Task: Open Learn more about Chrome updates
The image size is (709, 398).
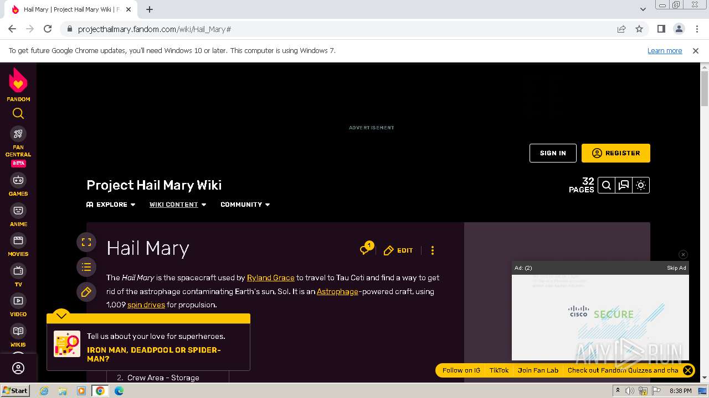Action: pyautogui.click(x=665, y=51)
